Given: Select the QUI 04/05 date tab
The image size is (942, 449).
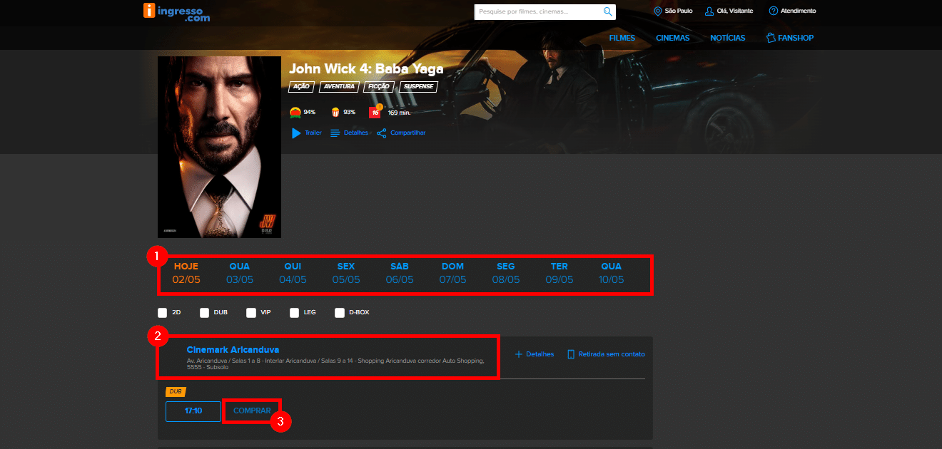Looking at the screenshot, I should click(x=293, y=273).
